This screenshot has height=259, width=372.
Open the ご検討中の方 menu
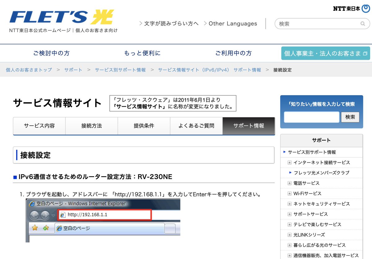tap(51, 53)
